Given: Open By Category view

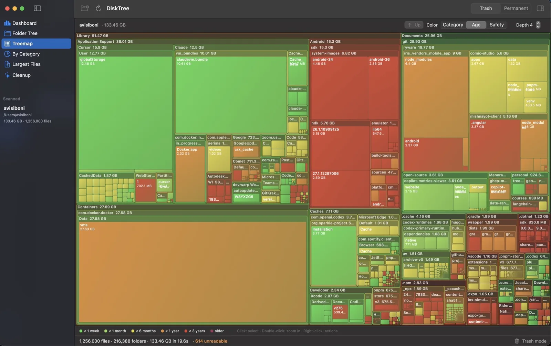Looking at the screenshot, I should coord(36,54).
